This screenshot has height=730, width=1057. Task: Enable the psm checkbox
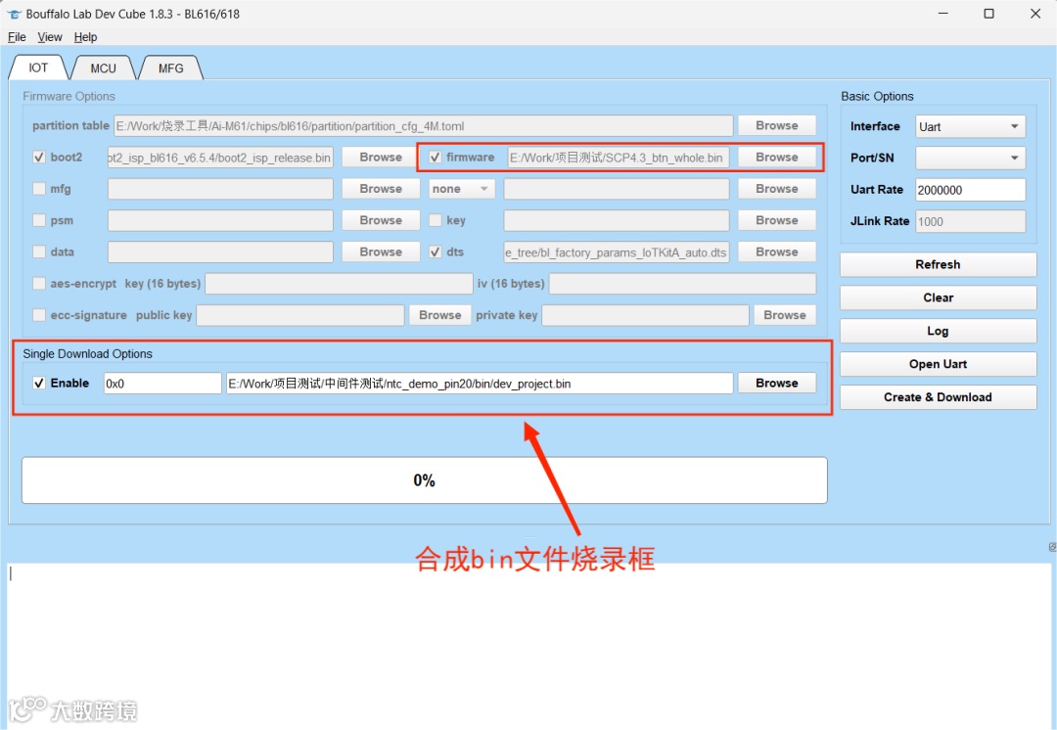(39, 220)
